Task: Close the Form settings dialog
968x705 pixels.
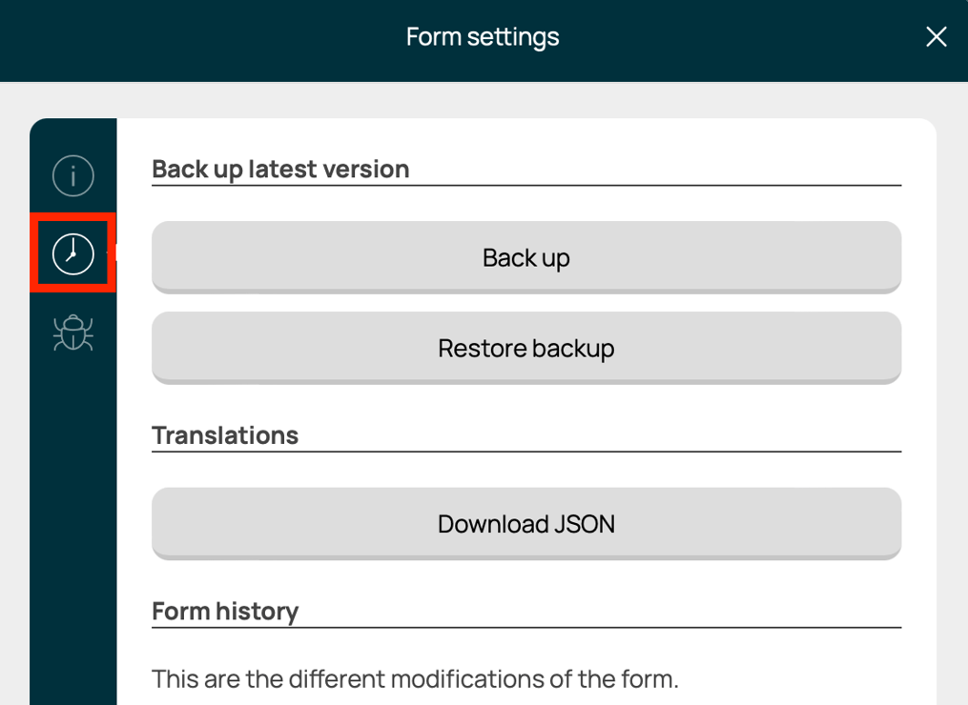Action: point(936,37)
